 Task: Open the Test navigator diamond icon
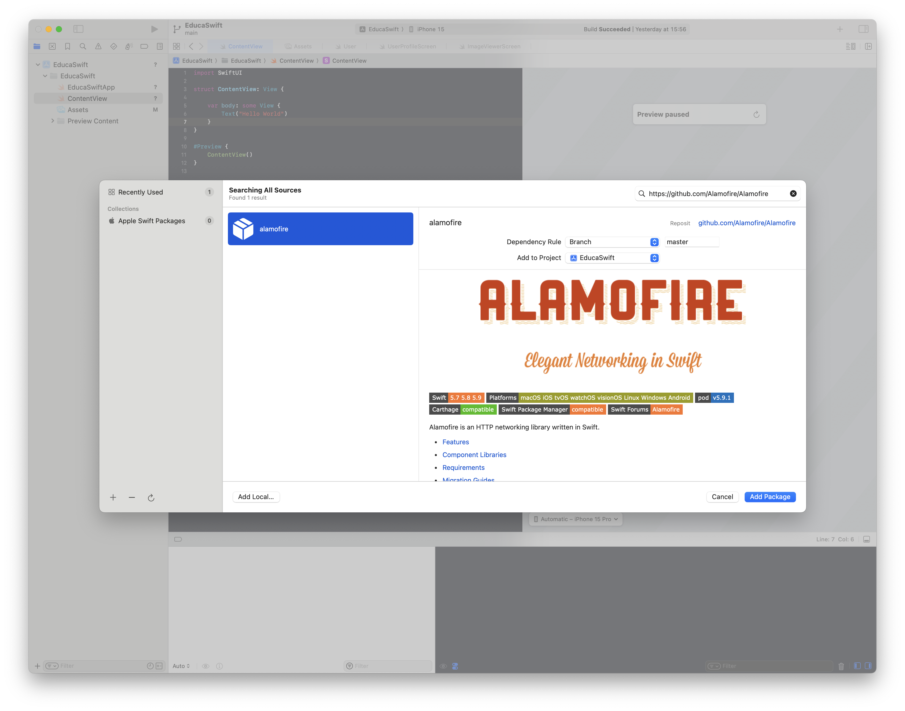pos(114,46)
